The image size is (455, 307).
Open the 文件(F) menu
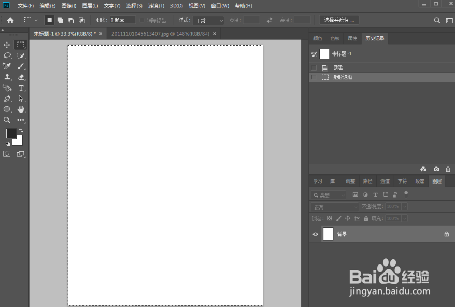click(x=25, y=6)
